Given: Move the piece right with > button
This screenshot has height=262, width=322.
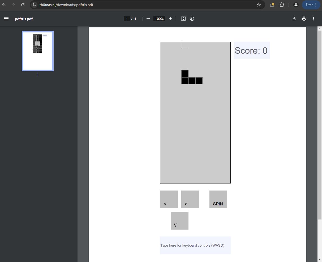Looking at the screenshot, I should click(x=190, y=199).
